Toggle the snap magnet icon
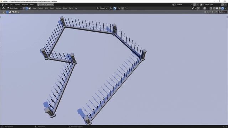This screenshot has width=228, height=128. 115,8
